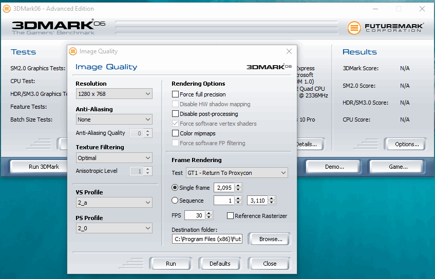Enable Force full precision checkbox

click(x=175, y=94)
